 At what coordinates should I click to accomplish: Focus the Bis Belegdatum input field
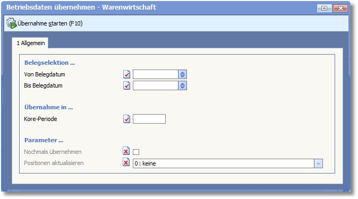[x=156, y=85]
